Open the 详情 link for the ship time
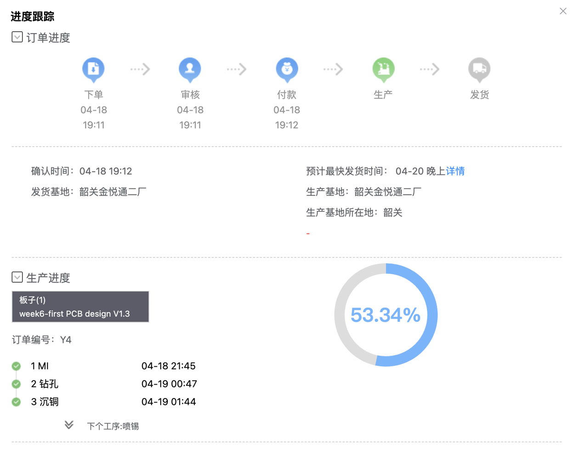Screen dimensions: 579x455 (455, 171)
